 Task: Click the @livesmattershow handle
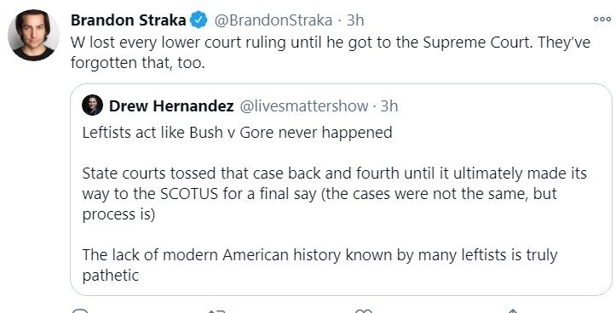304,106
